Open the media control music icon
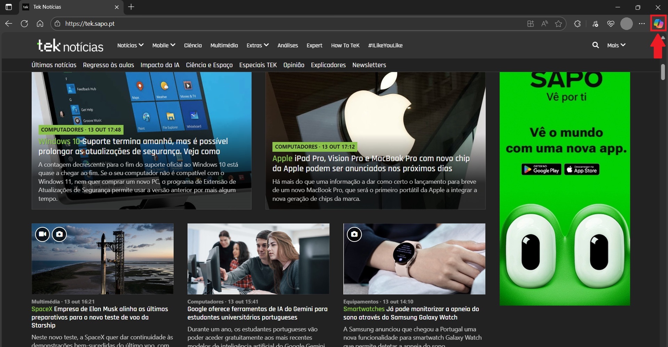The height and width of the screenshot is (347, 668). tap(595, 24)
